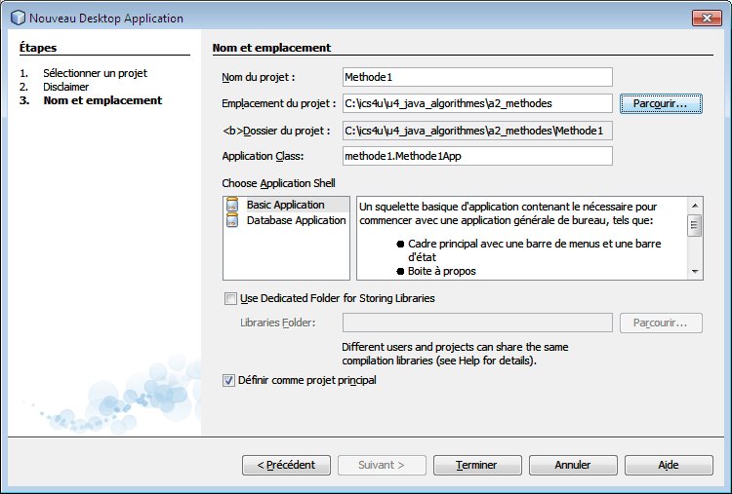
Task: Enable Use Dedicated Folder for Storing Libraries
Action: (x=230, y=298)
